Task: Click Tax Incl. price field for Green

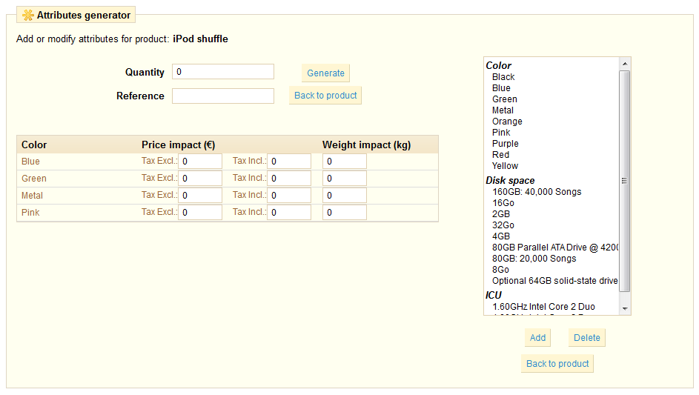Action: coord(289,179)
